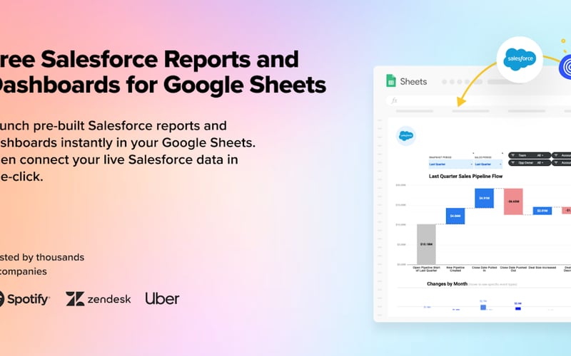The width and height of the screenshot is (571, 356).
Task: Open the Team All filter pill
Action: tap(530, 155)
